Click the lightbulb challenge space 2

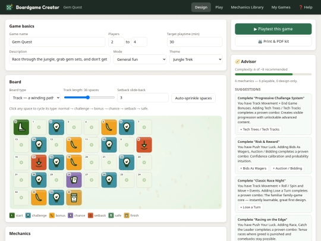(x=56, y=127)
